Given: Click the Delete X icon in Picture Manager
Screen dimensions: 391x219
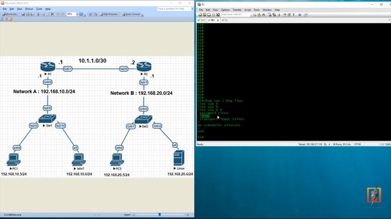Looking at the screenshot, I should coord(53,14).
